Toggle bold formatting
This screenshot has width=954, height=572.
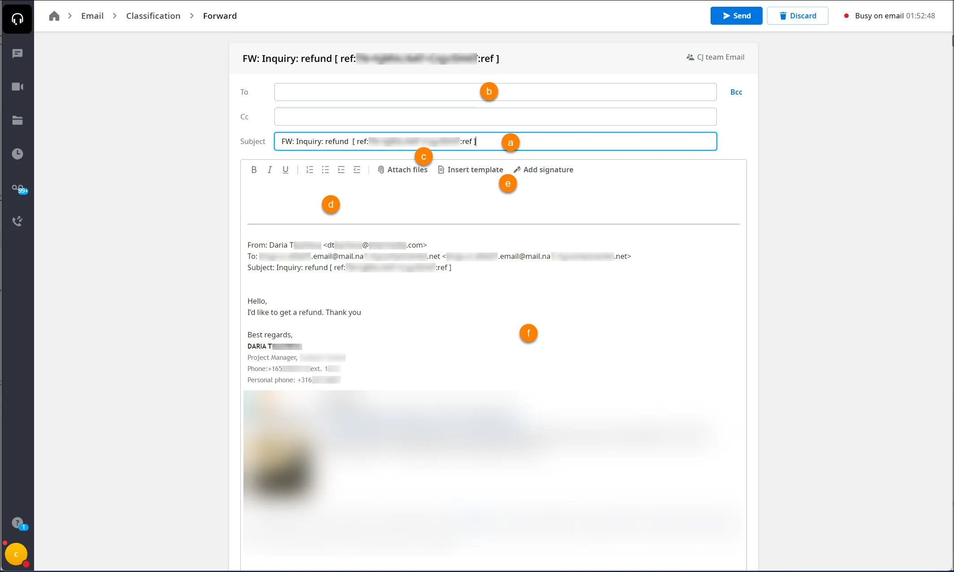(254, 170)
